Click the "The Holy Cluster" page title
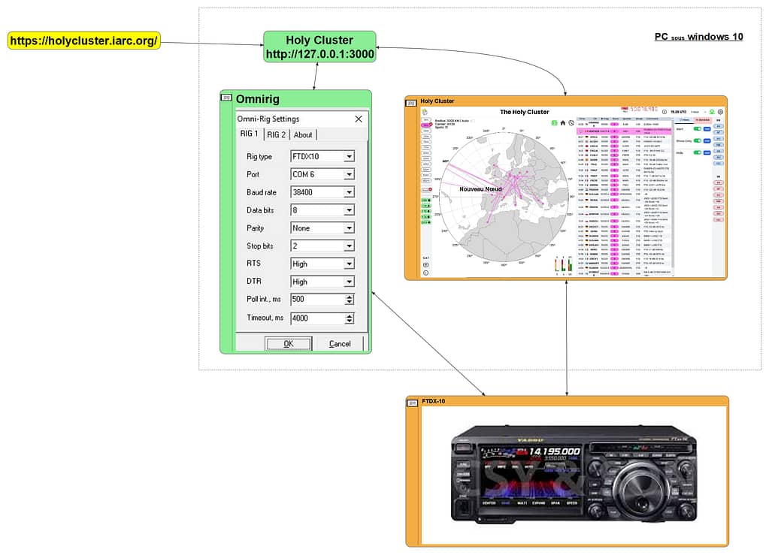 click(524, 112)
